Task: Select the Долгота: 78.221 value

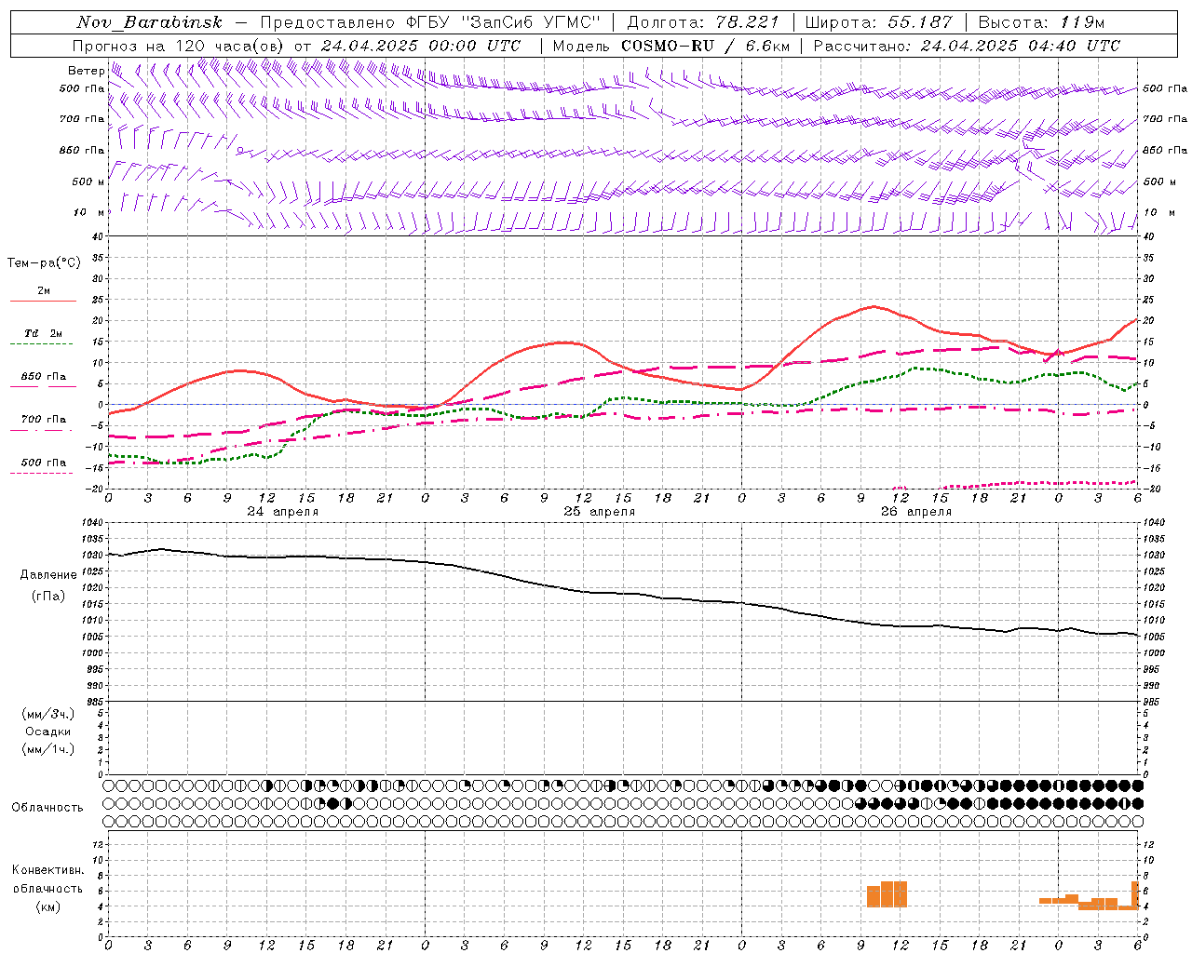Action: (703, 22)
